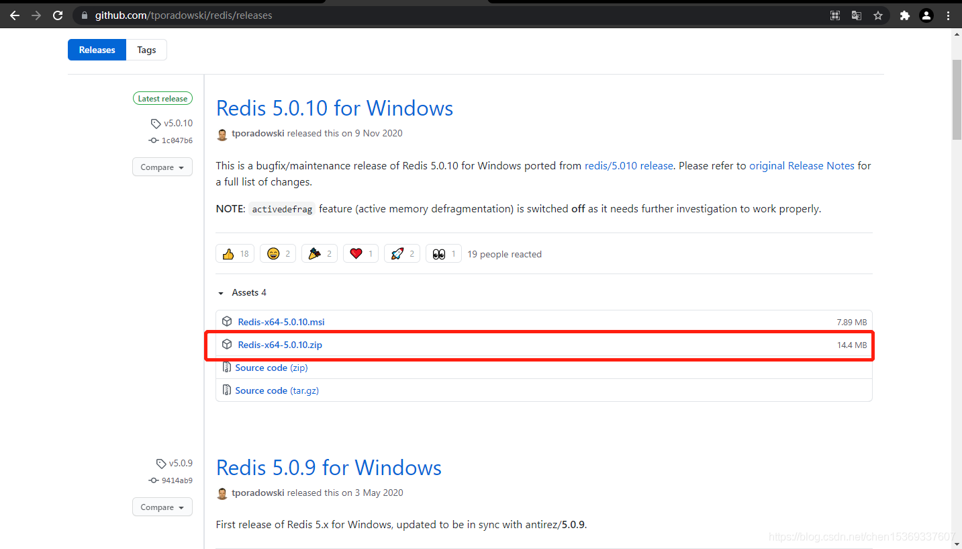Open the Compare dropdown for v5.0.10
This screenshot has height=549, width=962.
(x=162, y=167)
